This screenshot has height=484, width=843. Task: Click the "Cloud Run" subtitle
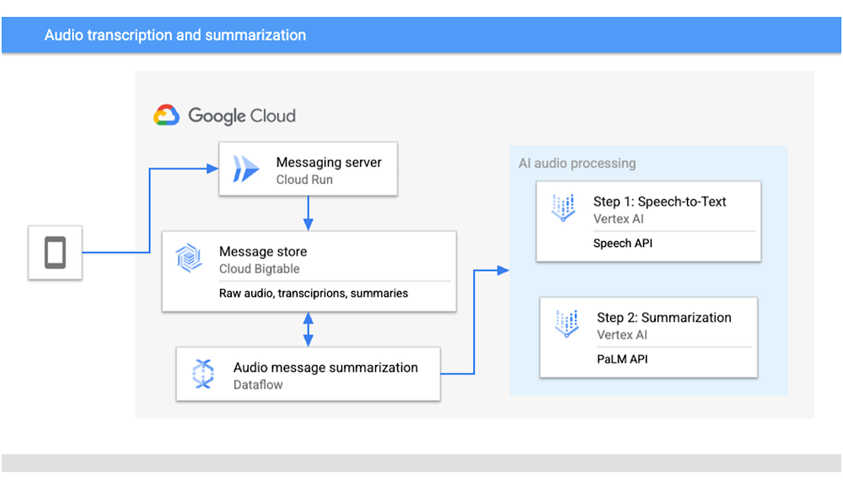click(304, 180)
